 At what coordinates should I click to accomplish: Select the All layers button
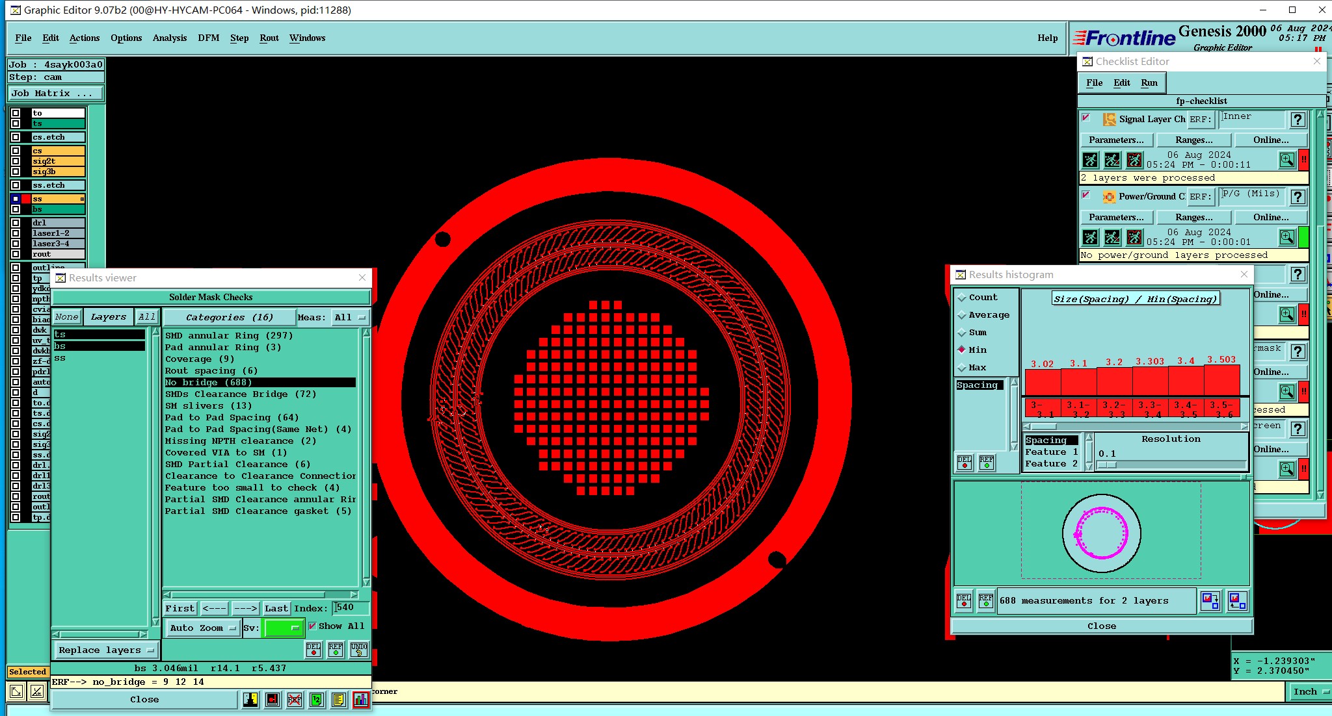tap(146, 316)
